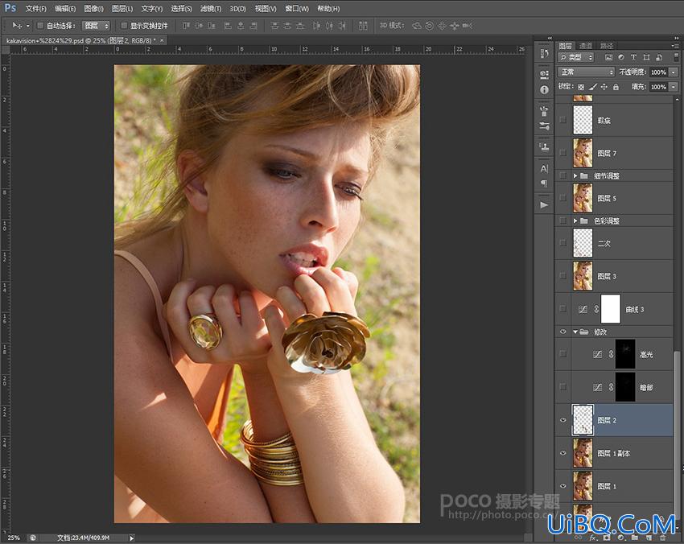Click the align left edges icon

[x=228, y=26]
